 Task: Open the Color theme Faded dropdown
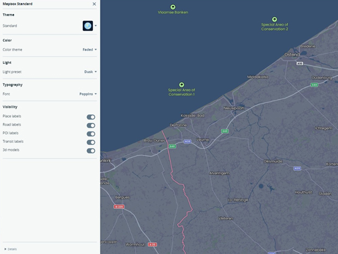pyautogui.click(x=89, y=50)
